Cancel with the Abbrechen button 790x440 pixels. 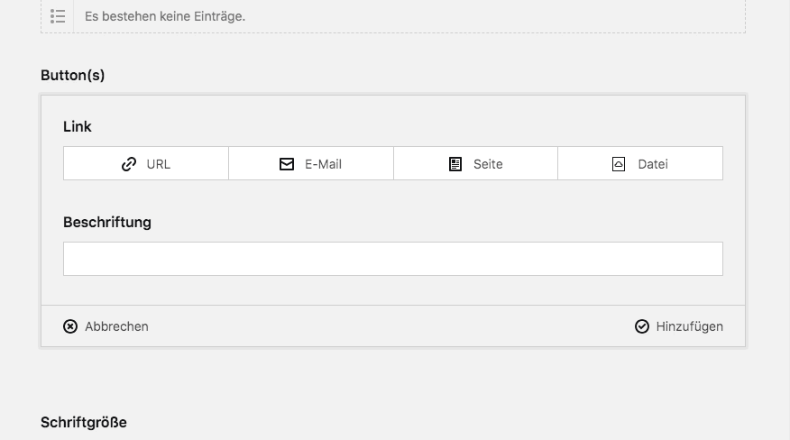[x=106, y=326]
